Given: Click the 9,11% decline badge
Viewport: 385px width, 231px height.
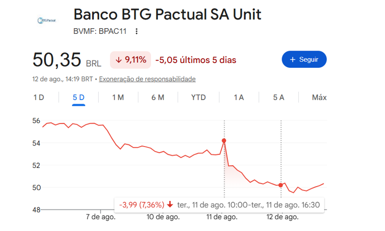Looking at the screenshot, I should pos(130,60).
